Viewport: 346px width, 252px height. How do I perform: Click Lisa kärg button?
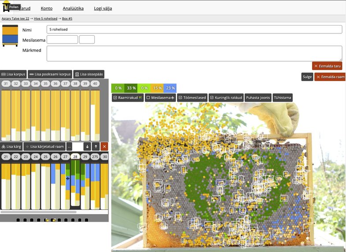click(x=11, y=146)
